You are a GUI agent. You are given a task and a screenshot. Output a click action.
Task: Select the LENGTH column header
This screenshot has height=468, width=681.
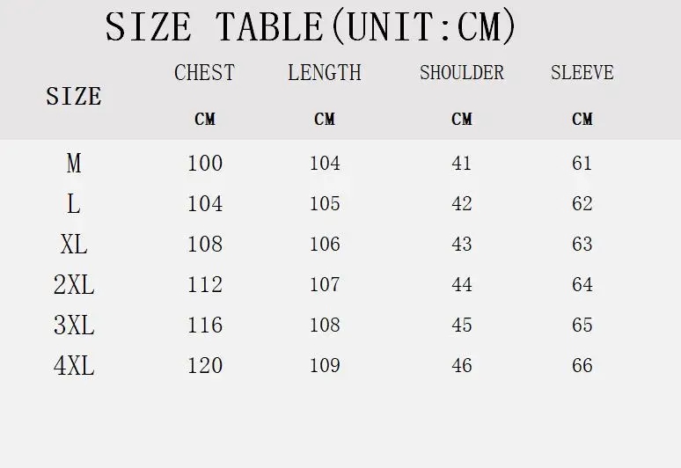325,72
